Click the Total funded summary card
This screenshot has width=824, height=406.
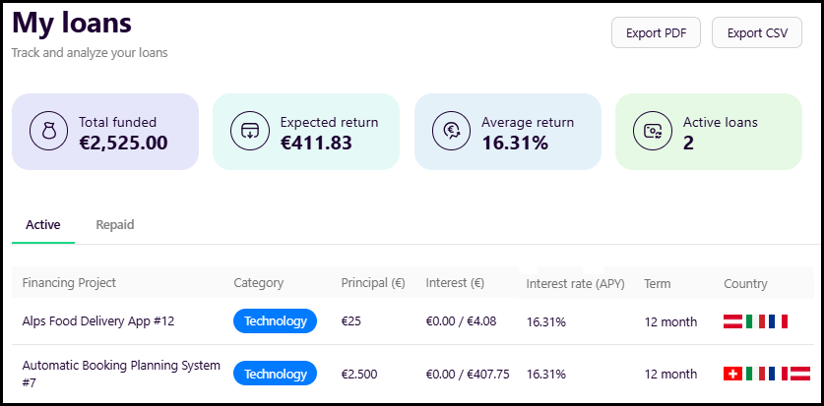[105, 132]
